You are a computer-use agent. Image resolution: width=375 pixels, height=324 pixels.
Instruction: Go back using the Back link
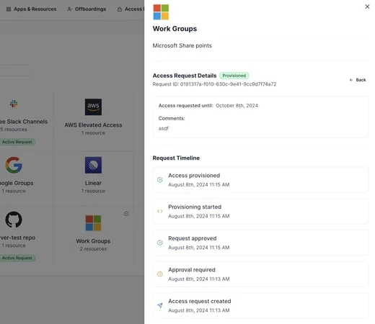[x=358, y=80]
